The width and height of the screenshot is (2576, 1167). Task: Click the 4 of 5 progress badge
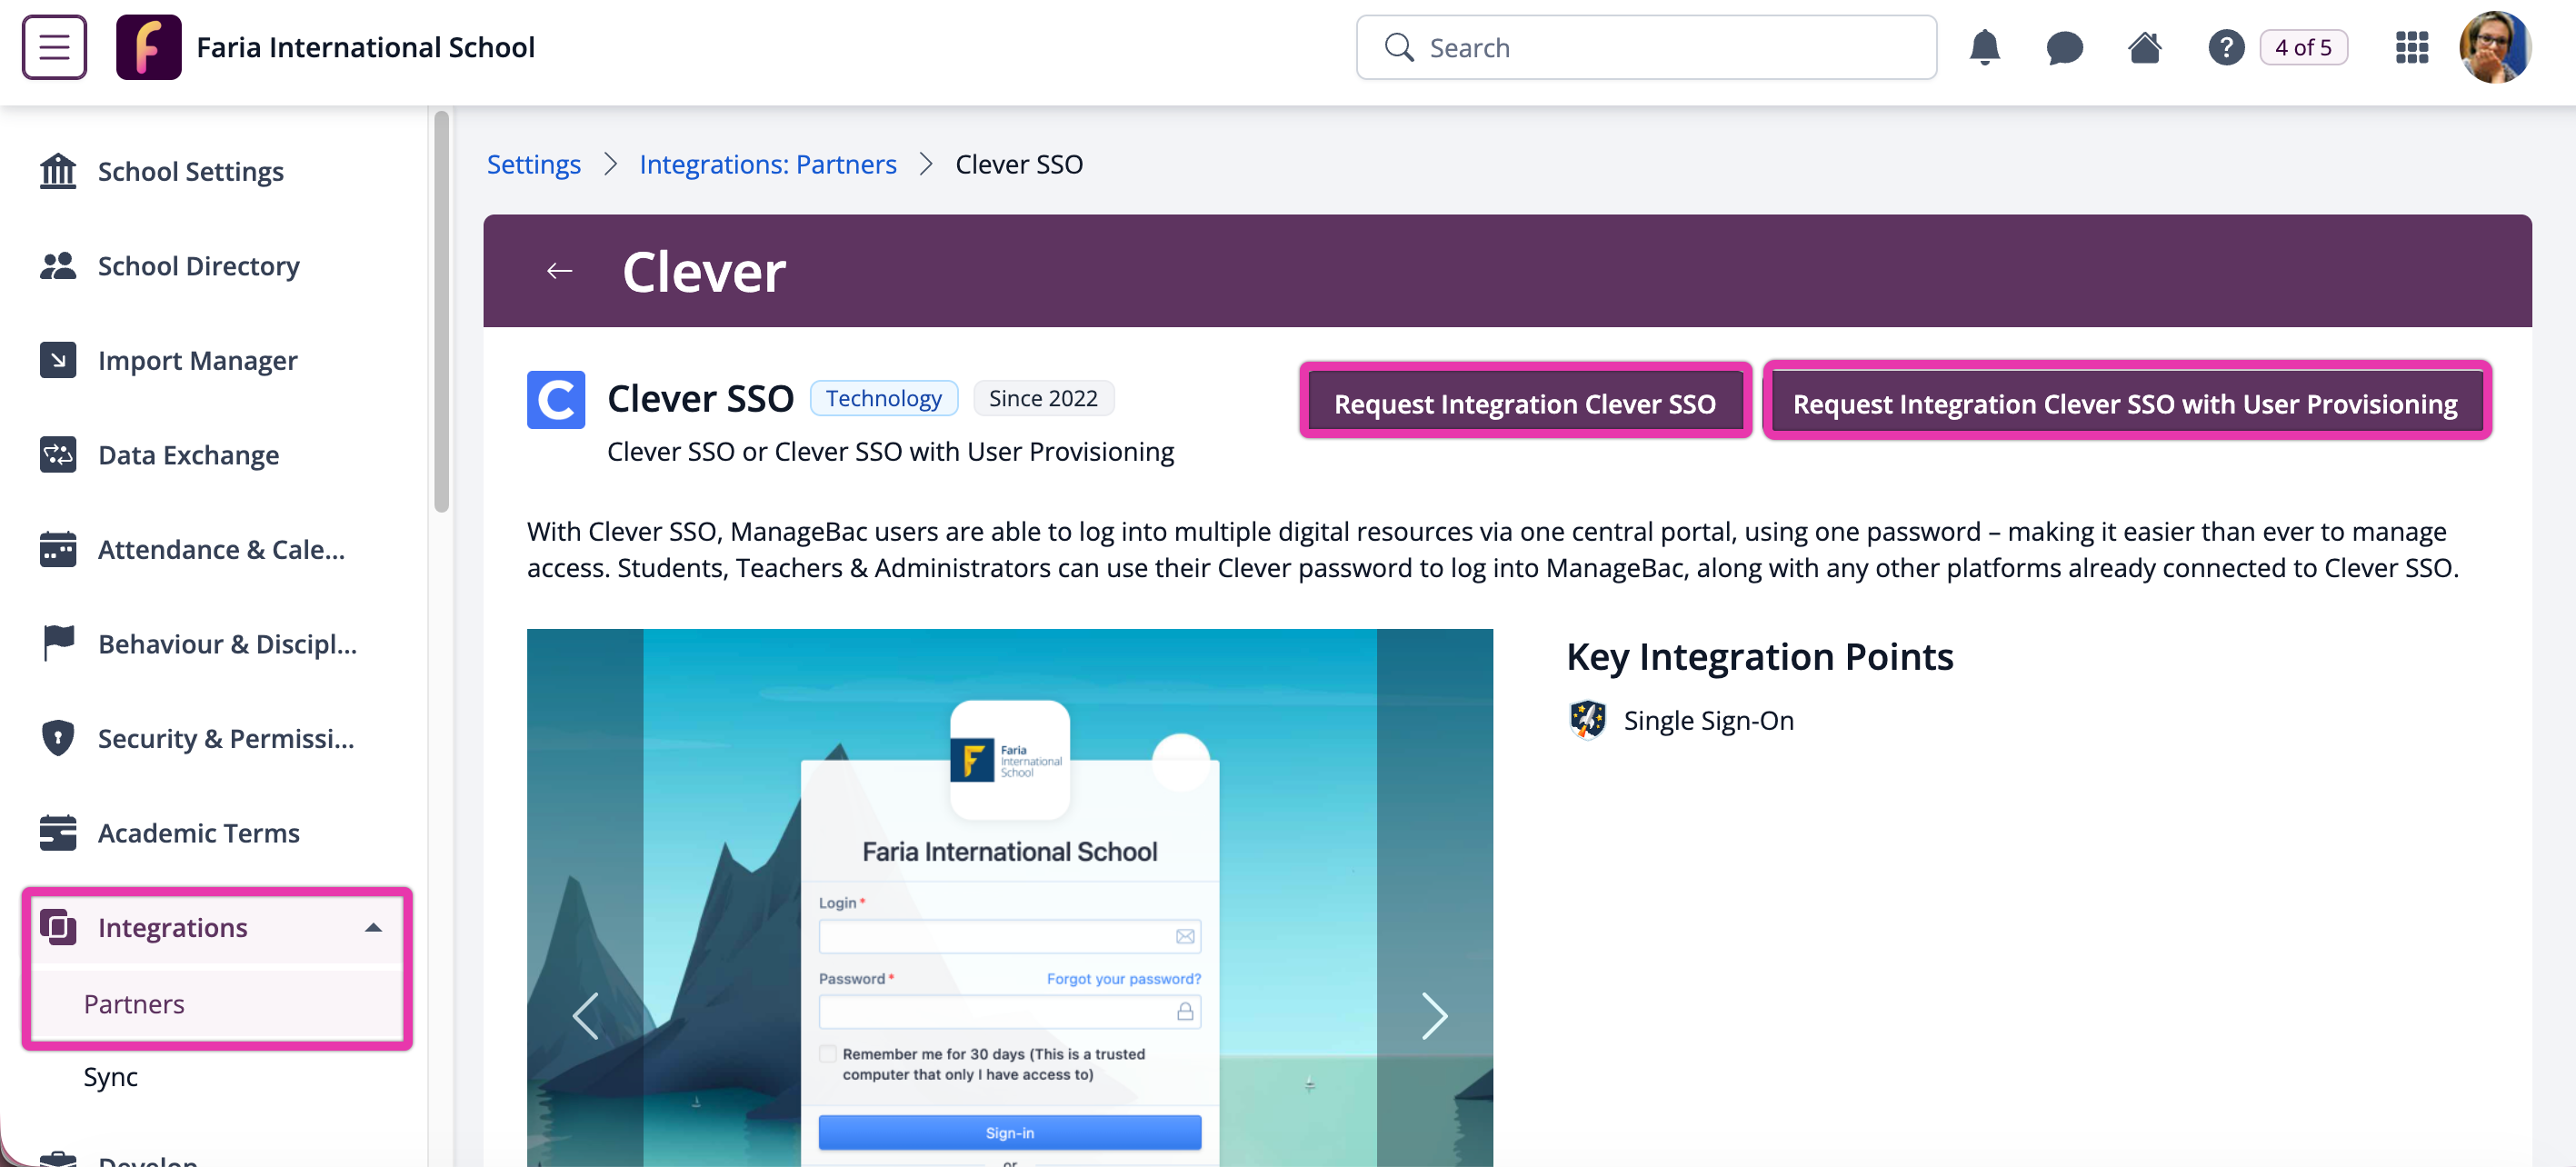2302,47
